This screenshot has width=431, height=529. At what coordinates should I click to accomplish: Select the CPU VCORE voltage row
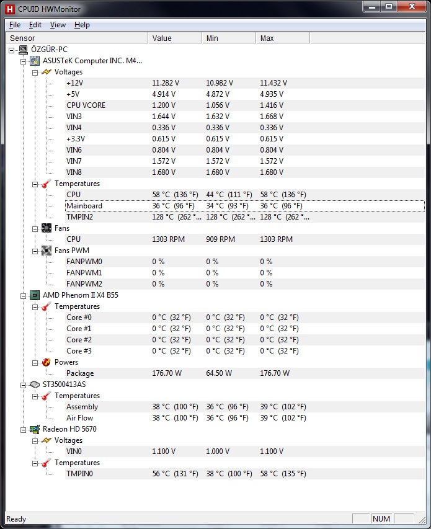coord(86,105)
